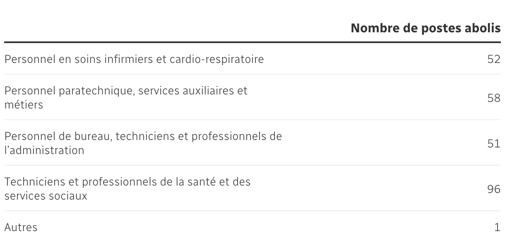This screenshot has height=246, width=505.
Task: Click the value 1 in the Autres row
Action: [498, 227]
